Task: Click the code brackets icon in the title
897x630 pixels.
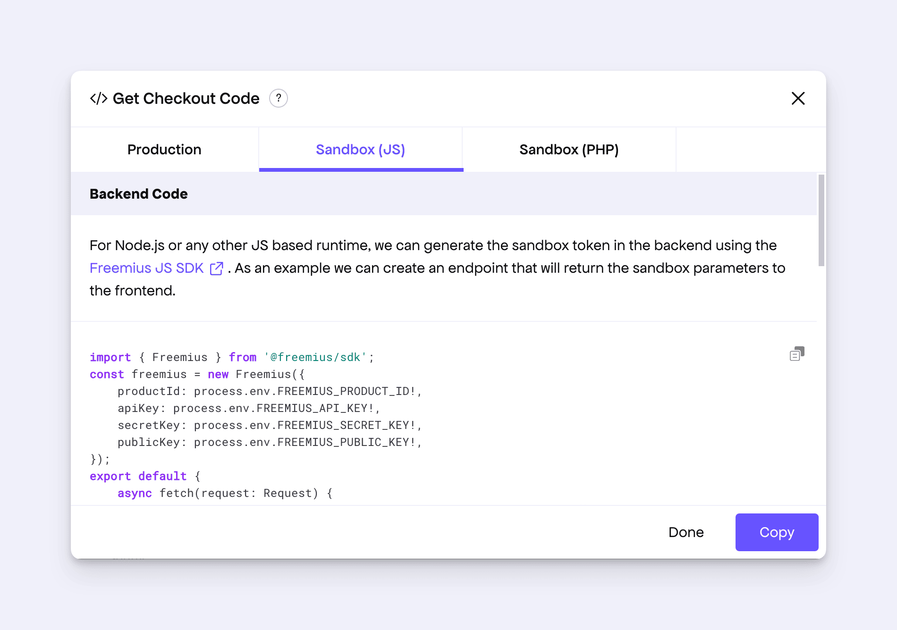Action: pyautogui.click(x=99, y=98)
